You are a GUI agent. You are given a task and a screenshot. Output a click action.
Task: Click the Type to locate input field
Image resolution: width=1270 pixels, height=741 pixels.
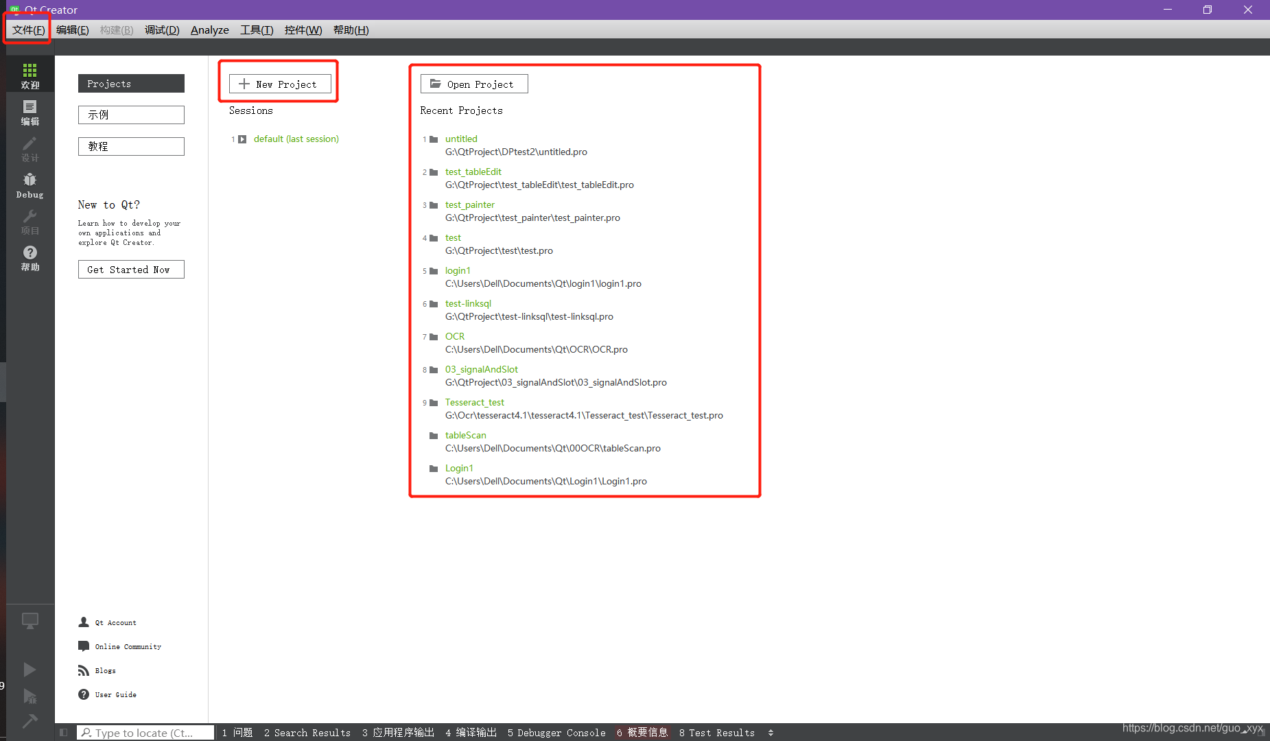pos(145,733)
